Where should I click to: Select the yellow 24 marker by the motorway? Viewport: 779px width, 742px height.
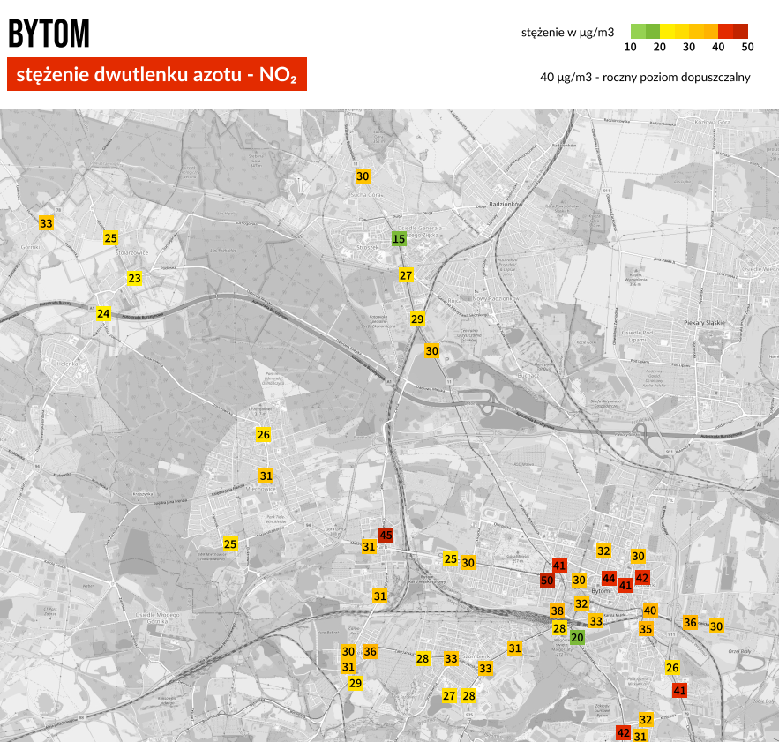tap(103, 313)
